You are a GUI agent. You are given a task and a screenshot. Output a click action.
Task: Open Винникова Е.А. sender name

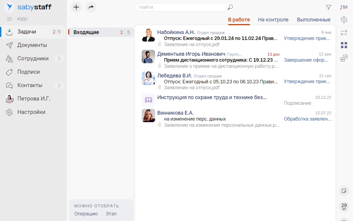(x=175, y=113)
